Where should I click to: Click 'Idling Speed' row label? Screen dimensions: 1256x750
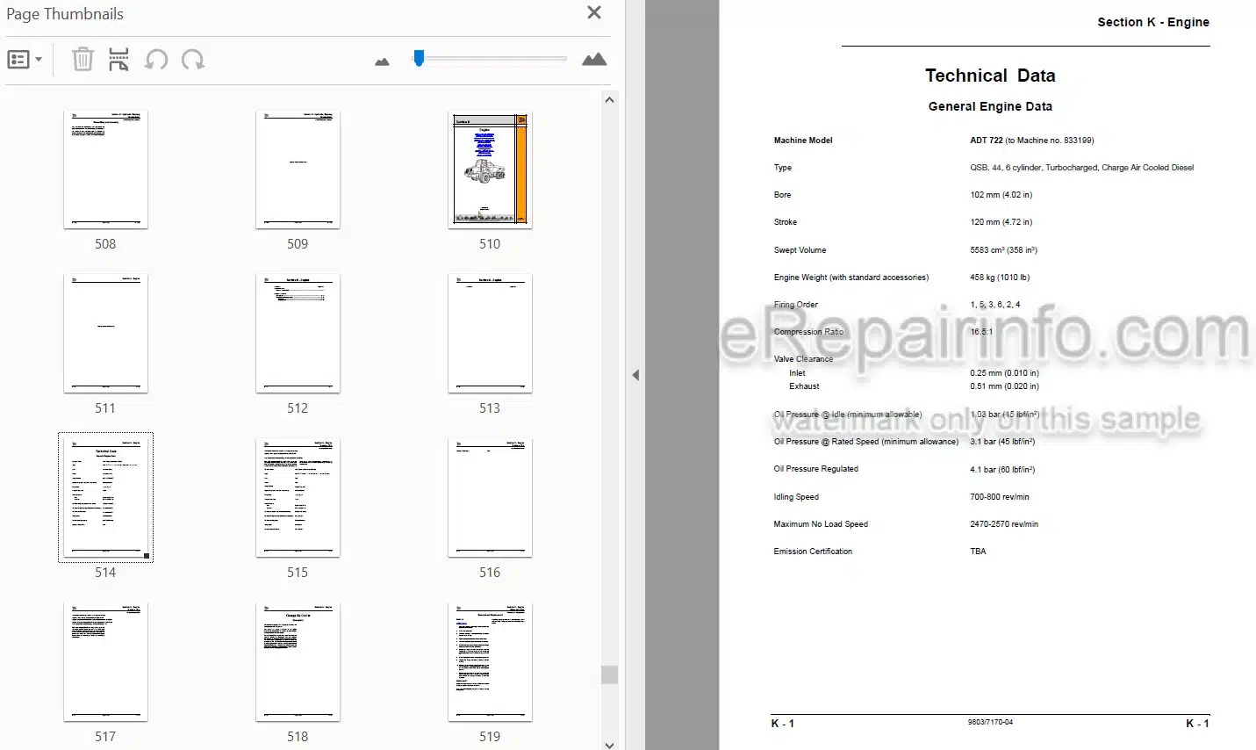pos(796,497)
